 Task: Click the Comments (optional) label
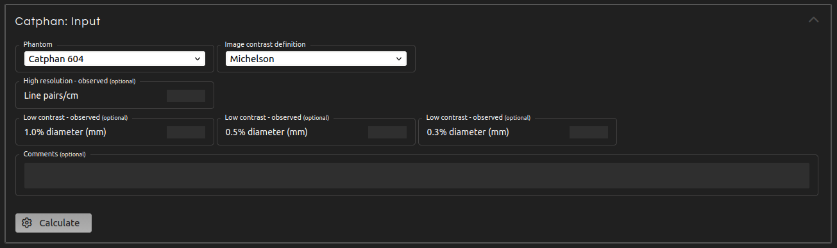coord(55,154)
